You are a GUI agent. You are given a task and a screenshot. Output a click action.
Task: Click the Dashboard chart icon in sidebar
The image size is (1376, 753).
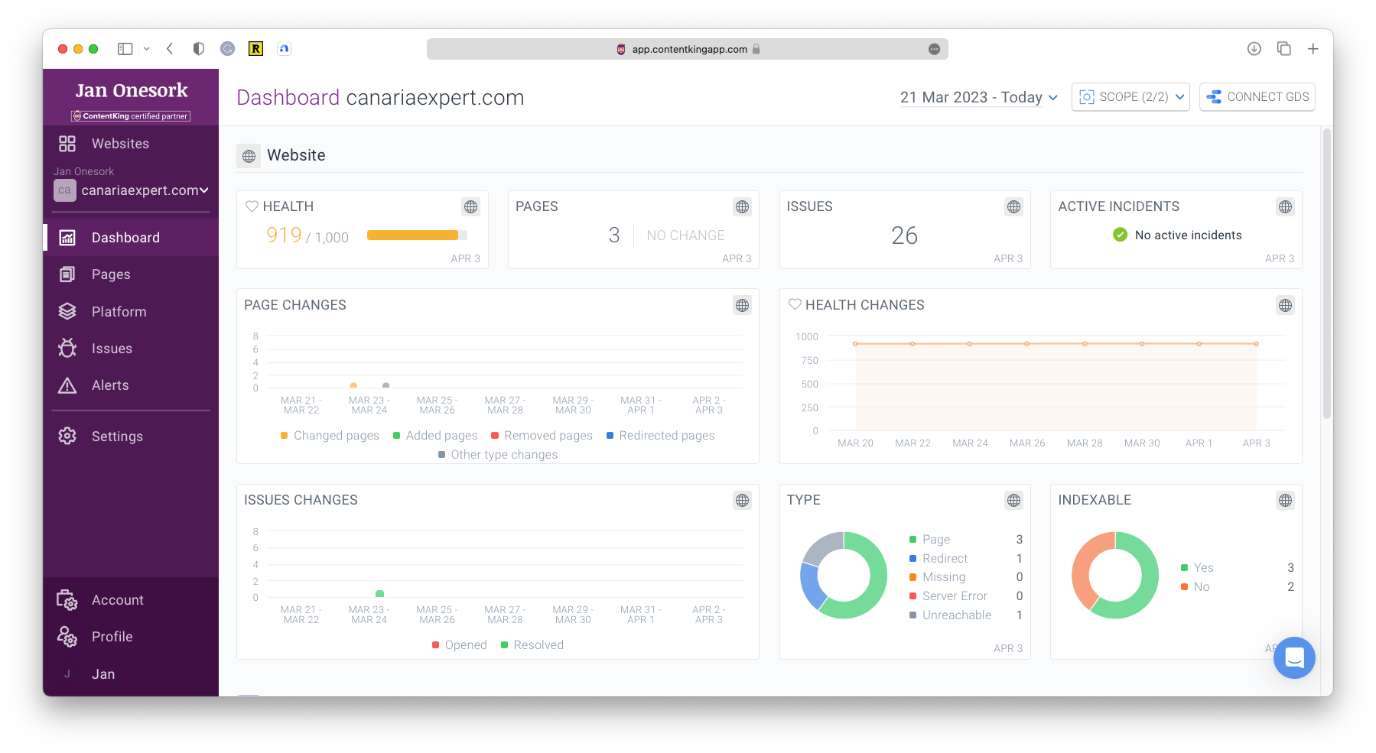point(67,238)
